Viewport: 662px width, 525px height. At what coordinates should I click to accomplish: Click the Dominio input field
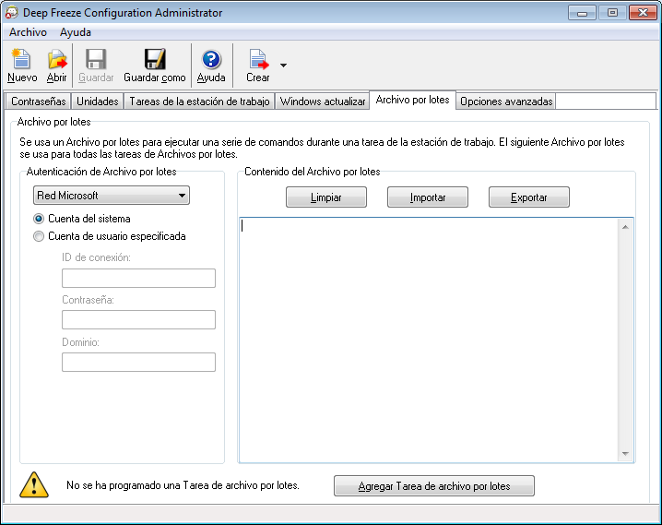pyautogui.click(x=138, y=362)
